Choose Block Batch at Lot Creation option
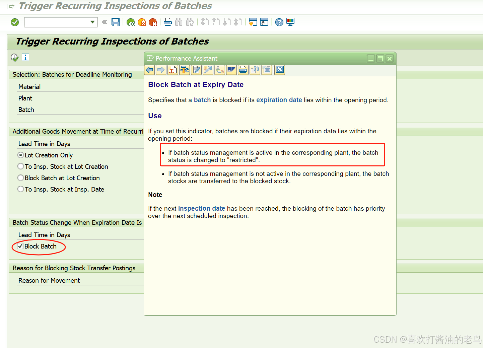The image size is (483, 348). tap(20, 178)
